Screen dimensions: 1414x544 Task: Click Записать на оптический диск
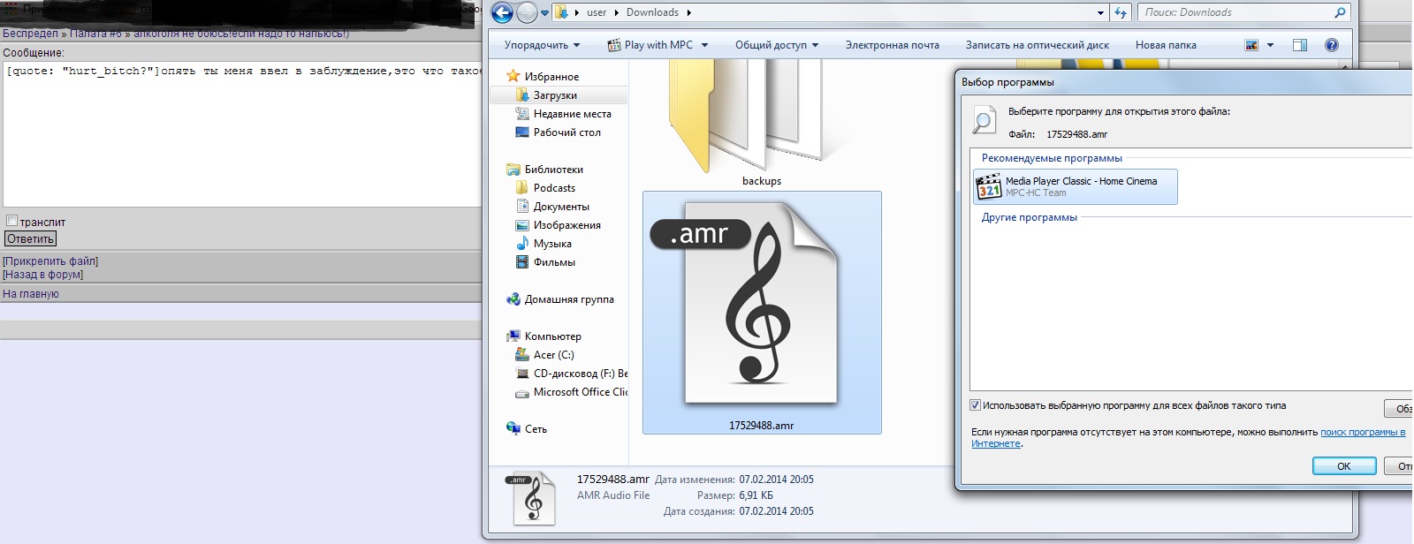pos(1037,45)
